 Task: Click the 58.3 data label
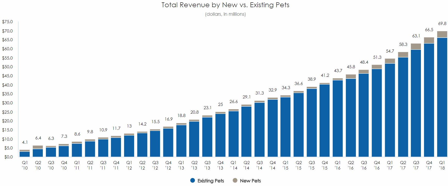point(403,44)
